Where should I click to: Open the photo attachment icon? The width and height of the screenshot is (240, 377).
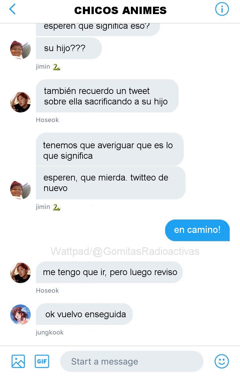(x=18, y=361)
